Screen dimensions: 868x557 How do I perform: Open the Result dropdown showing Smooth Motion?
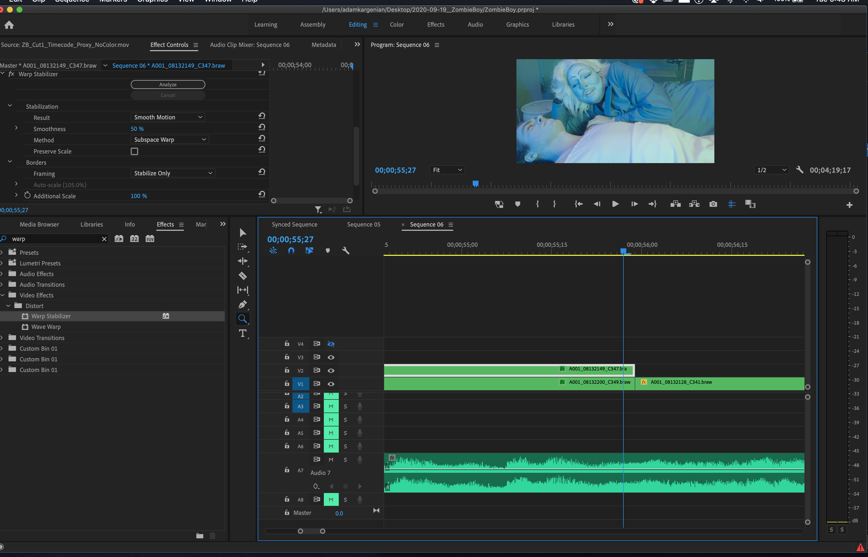[168, 117]
